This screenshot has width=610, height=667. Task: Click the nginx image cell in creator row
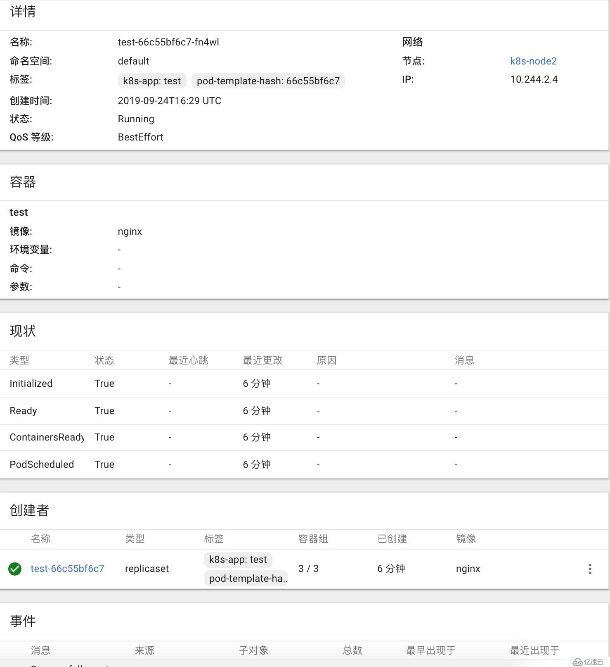tap(468, 569)
